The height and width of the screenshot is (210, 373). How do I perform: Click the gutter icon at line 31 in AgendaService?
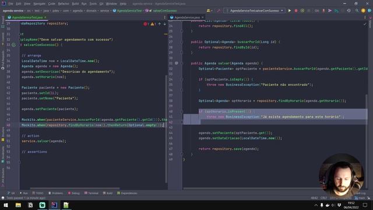pos(176,64)
